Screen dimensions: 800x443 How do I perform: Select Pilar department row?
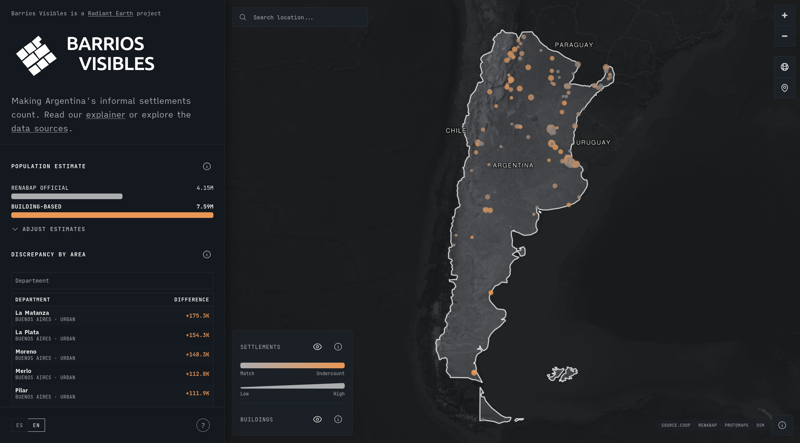click(112, 393)
